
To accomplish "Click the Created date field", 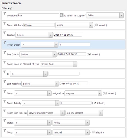I will coord(68,35).
